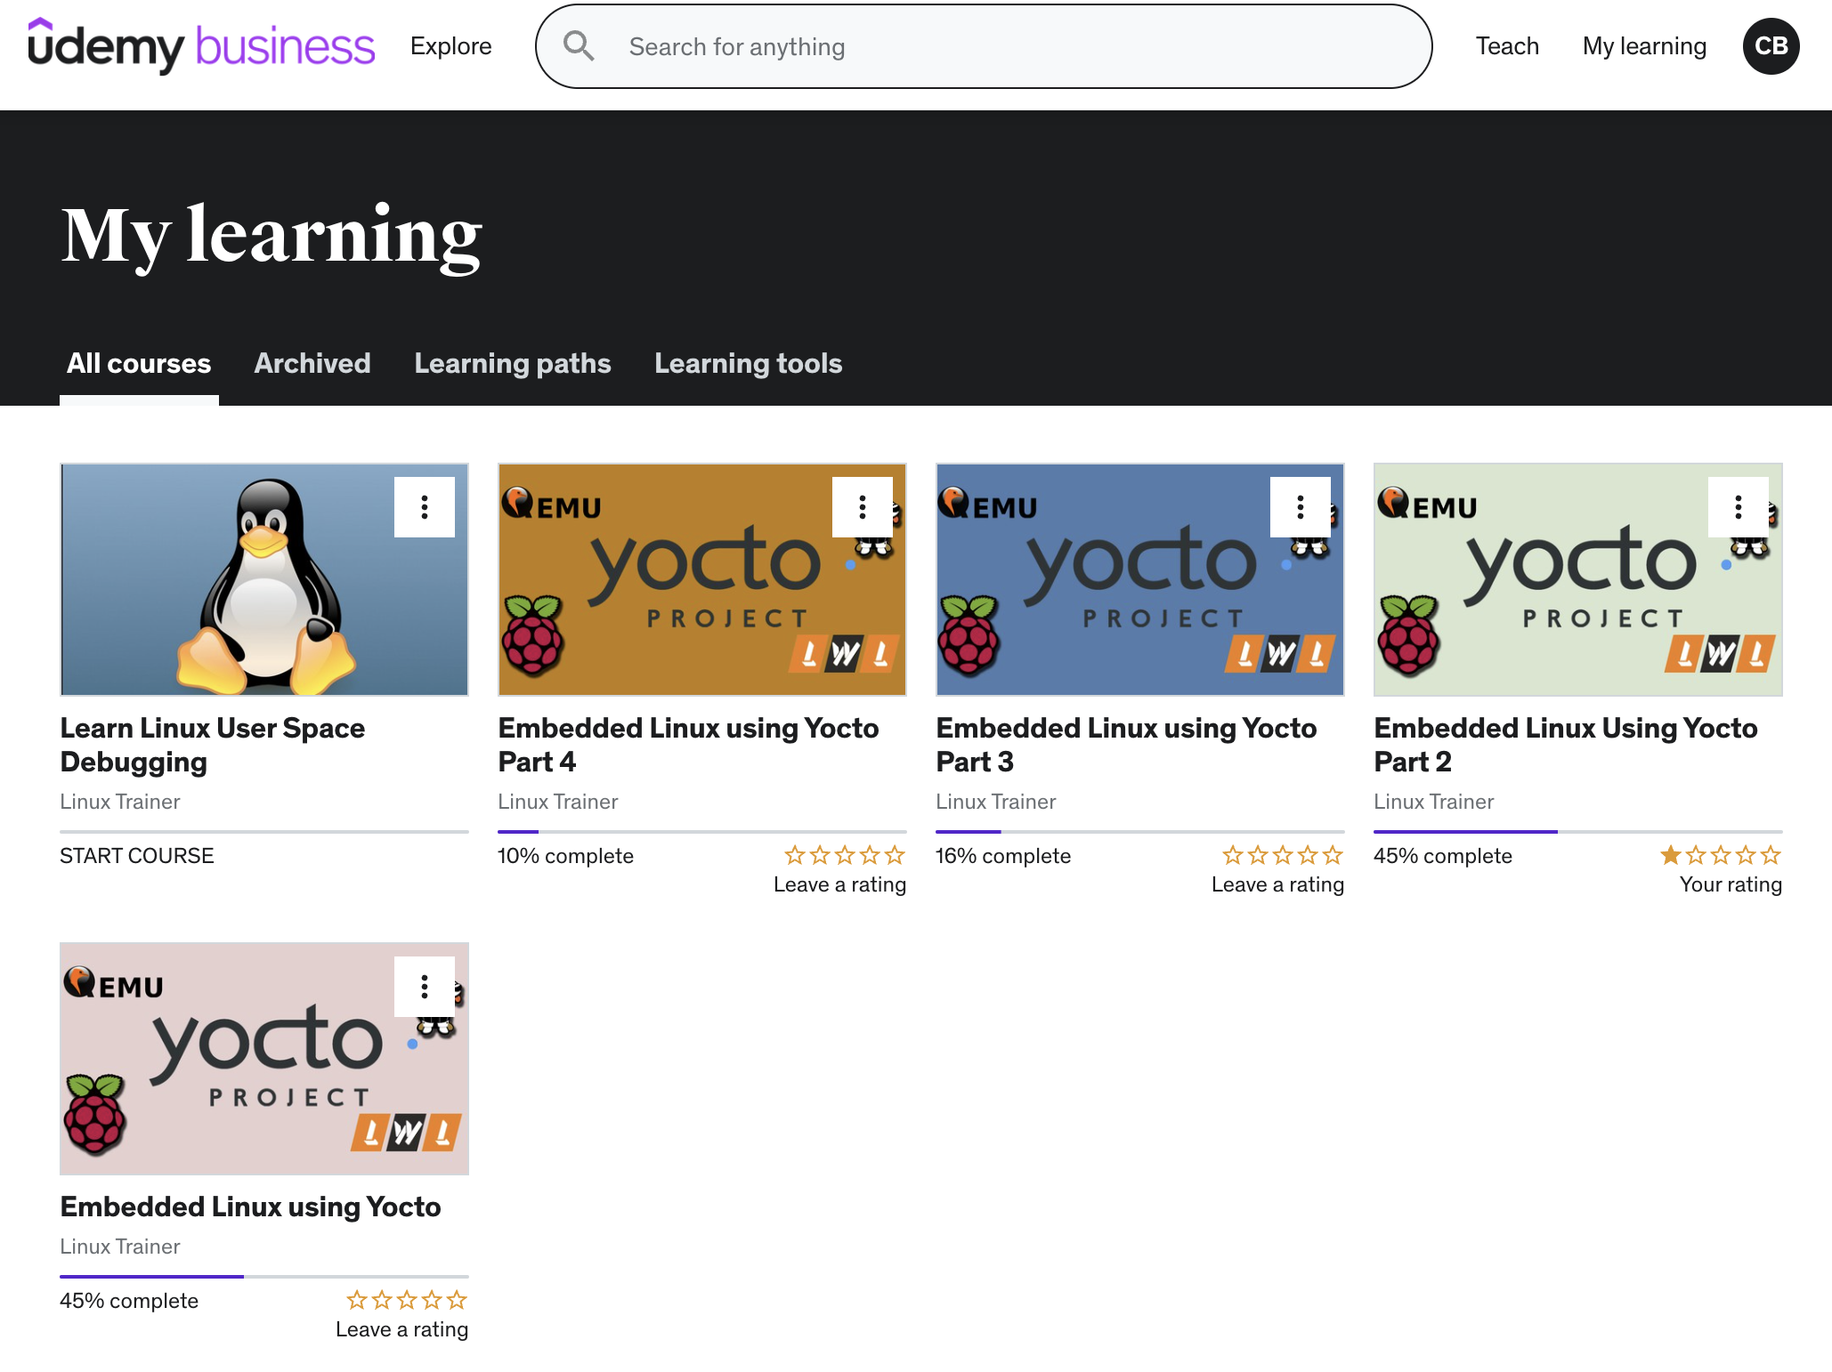Click the Teach link
The image size is (1832, 1372).
[1506, 46]
